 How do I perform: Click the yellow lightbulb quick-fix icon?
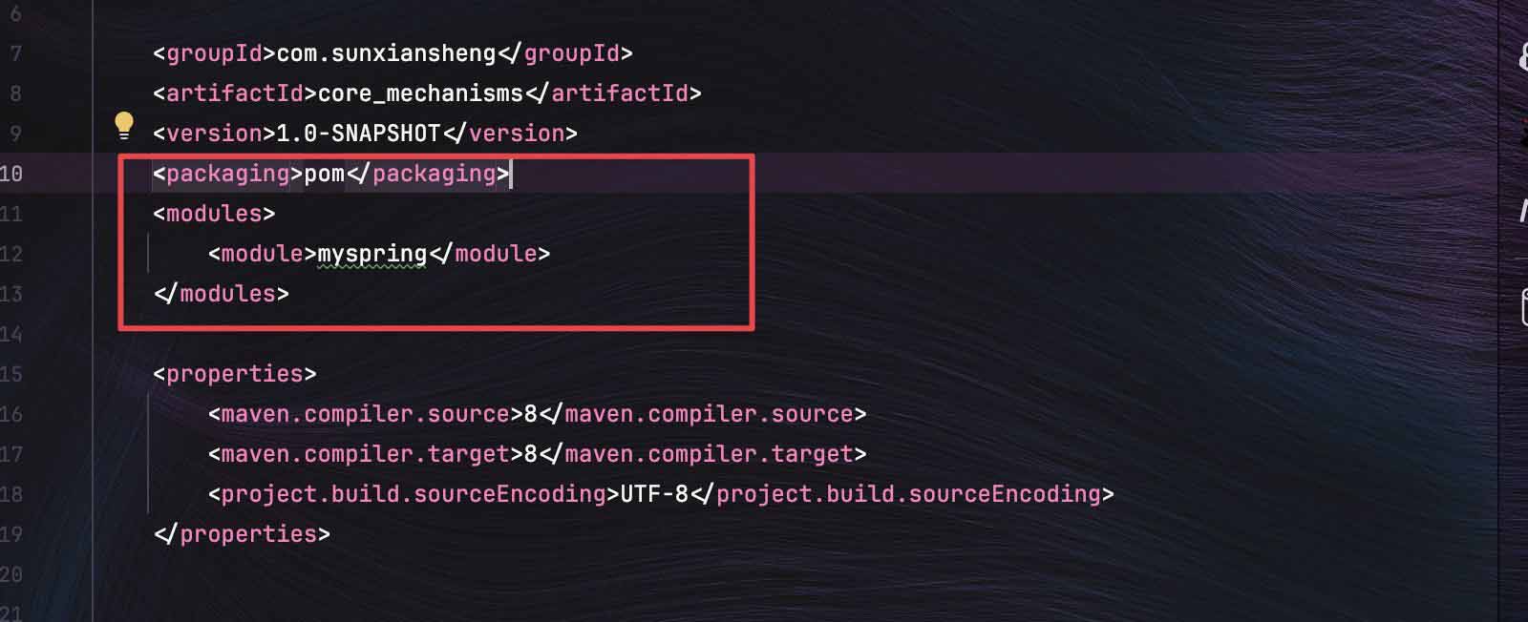tap(124, 125)
